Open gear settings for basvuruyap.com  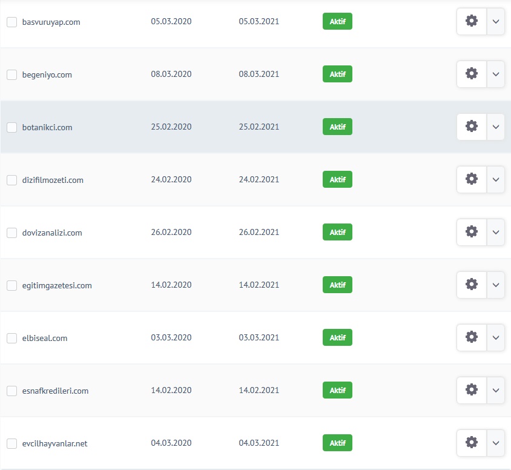coord(472,22)
